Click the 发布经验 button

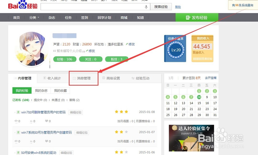click(197, 17)
